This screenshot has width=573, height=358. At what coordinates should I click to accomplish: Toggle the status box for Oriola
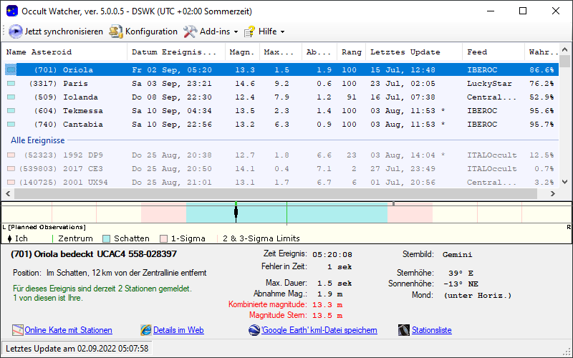pyautogui.click(x=11, y=70)
